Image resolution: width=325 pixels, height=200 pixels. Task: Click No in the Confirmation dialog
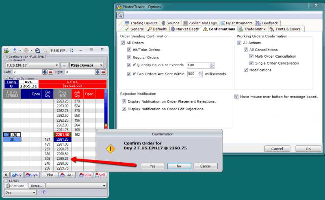point(179,166)
